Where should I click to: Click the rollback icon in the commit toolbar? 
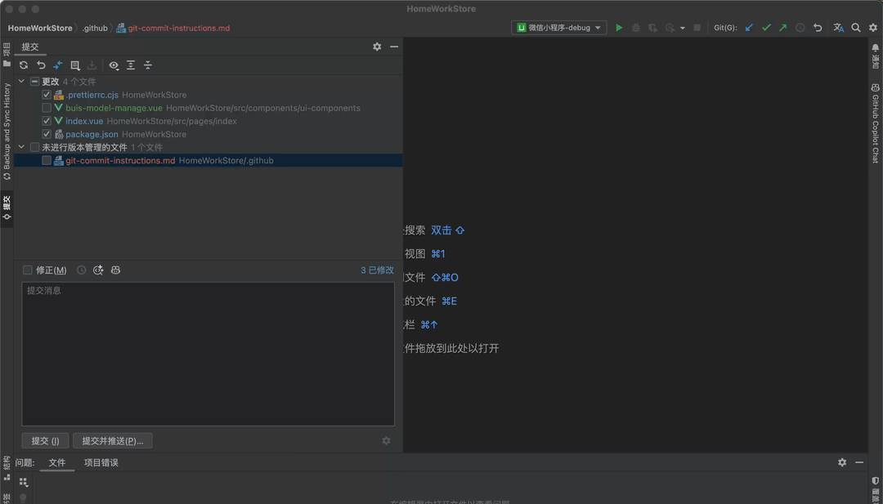pyautogui.click(x=41, y=65)
